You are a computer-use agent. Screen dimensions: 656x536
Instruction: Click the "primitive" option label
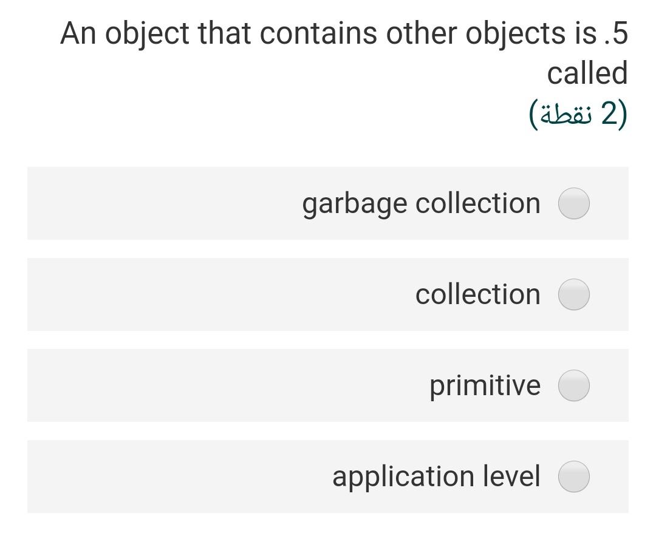point(485,385)
